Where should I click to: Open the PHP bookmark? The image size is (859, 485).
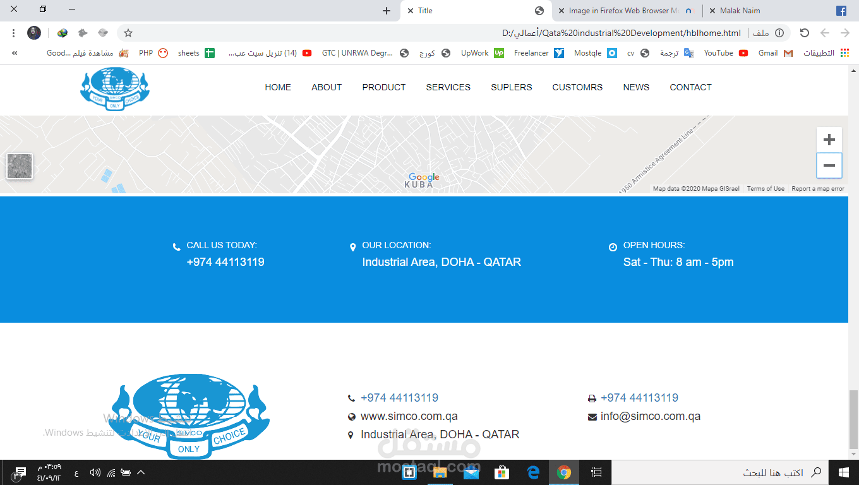click(153, 53)
